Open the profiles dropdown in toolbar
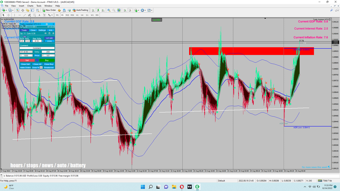 tap(13, 10)
